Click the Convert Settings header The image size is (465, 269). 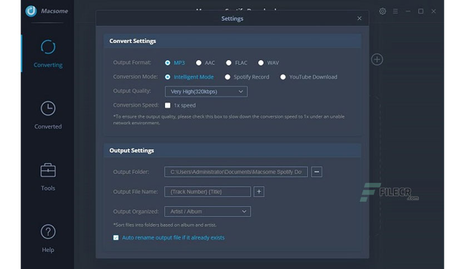(x=232, y=41)
